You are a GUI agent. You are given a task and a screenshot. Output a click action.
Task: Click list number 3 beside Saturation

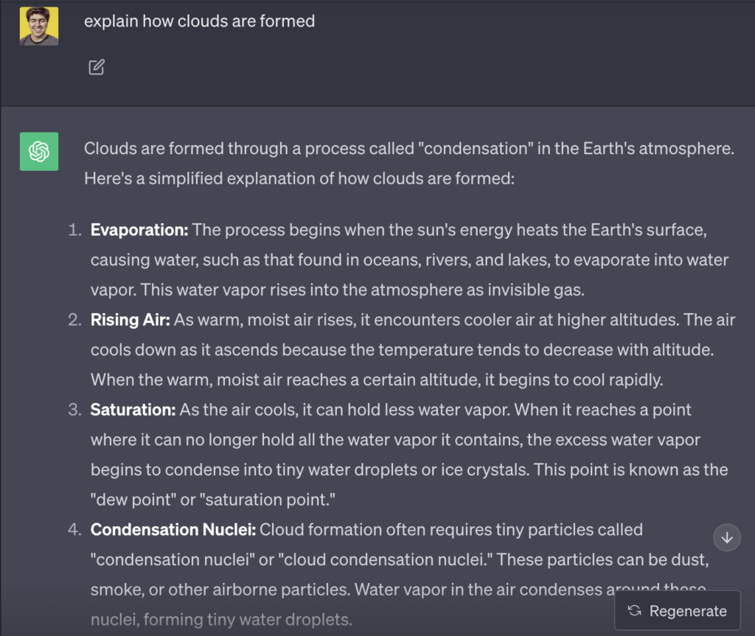(74, 410)
